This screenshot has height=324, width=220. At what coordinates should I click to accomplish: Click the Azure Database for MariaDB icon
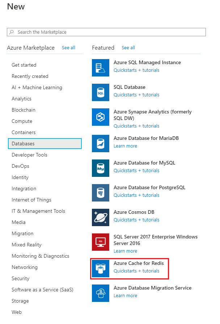tap(101, 144)
